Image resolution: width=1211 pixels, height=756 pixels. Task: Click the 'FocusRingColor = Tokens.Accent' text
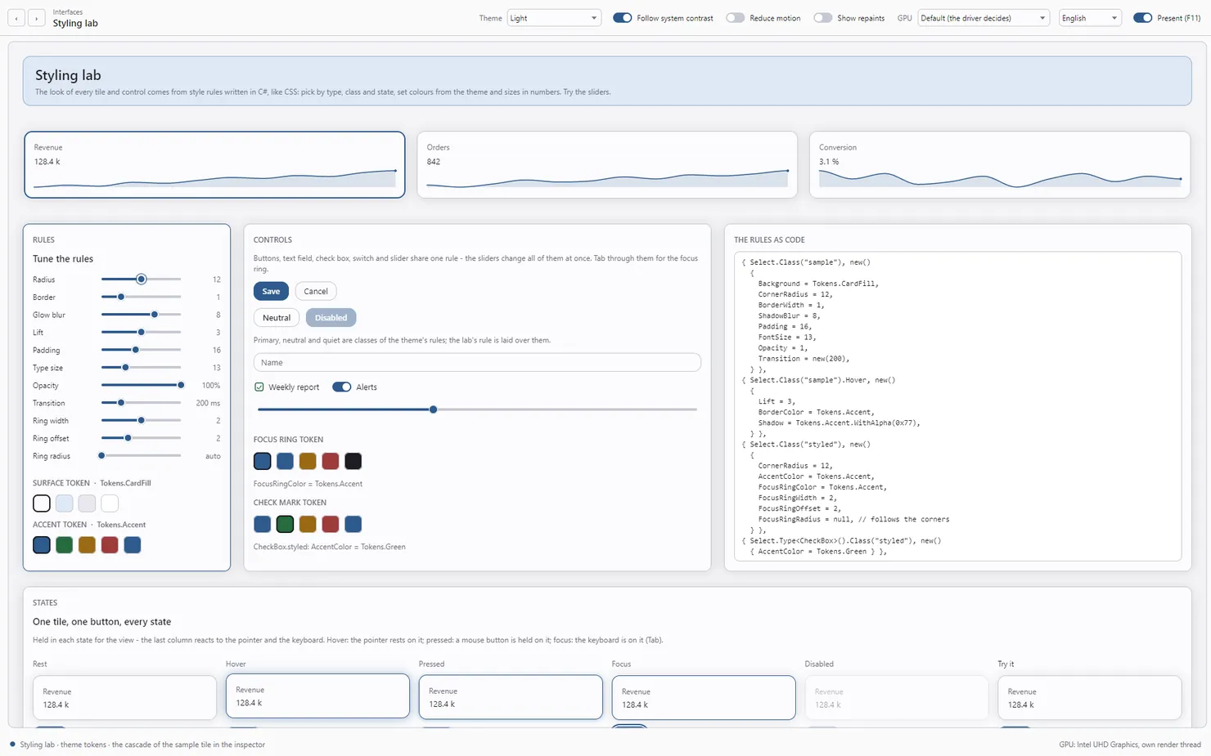[308, 484]
